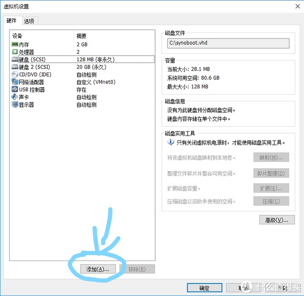Click the 最大大小: 128 MB text
Screen dimensions: 304x296
(187, 87)
